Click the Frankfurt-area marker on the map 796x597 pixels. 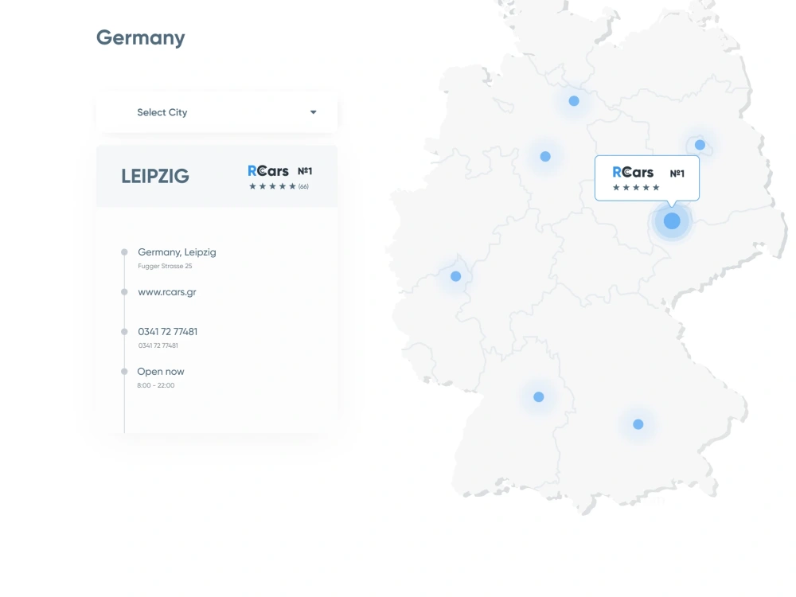click(456, 276)
